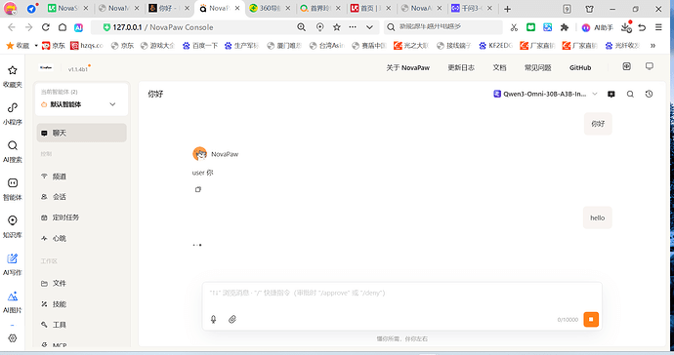Screen dimensions: 674x355
Task: Click the monitor icon in the NovaPaw header
Action: pyautogui.click(x=650, y=66)
